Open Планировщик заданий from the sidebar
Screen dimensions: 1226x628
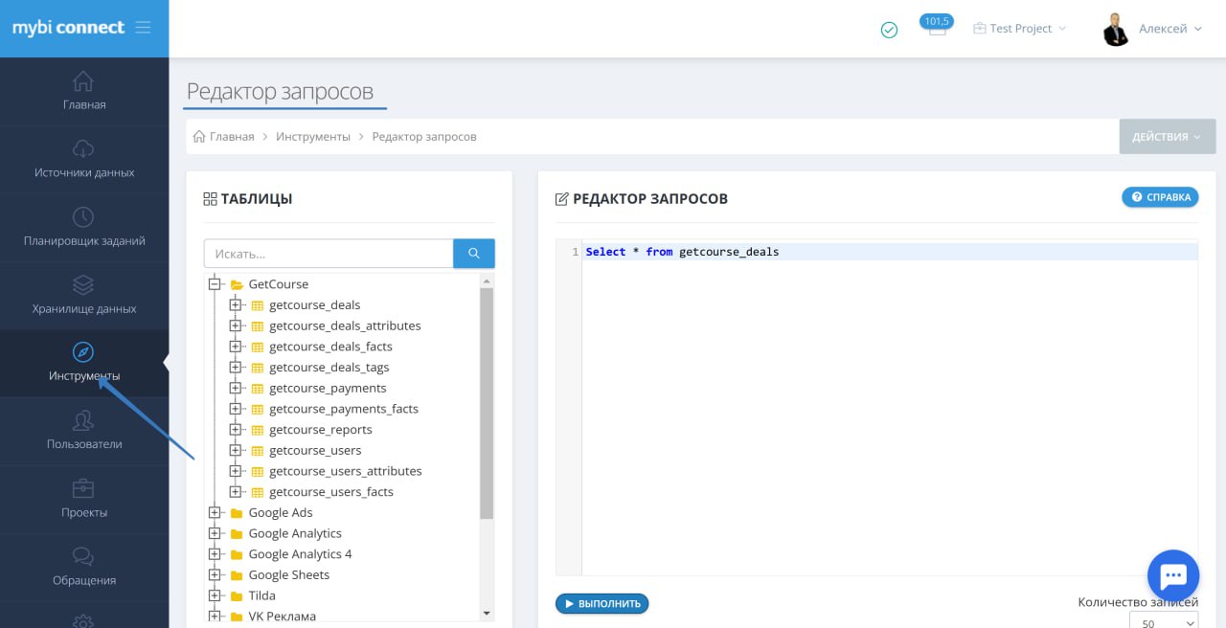pos(84,228)
